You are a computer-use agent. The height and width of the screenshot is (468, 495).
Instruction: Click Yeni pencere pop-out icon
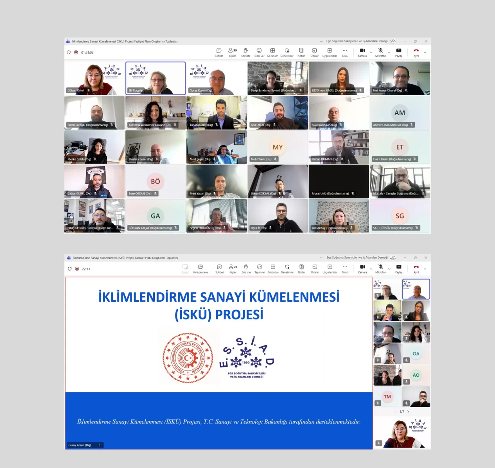200,268
